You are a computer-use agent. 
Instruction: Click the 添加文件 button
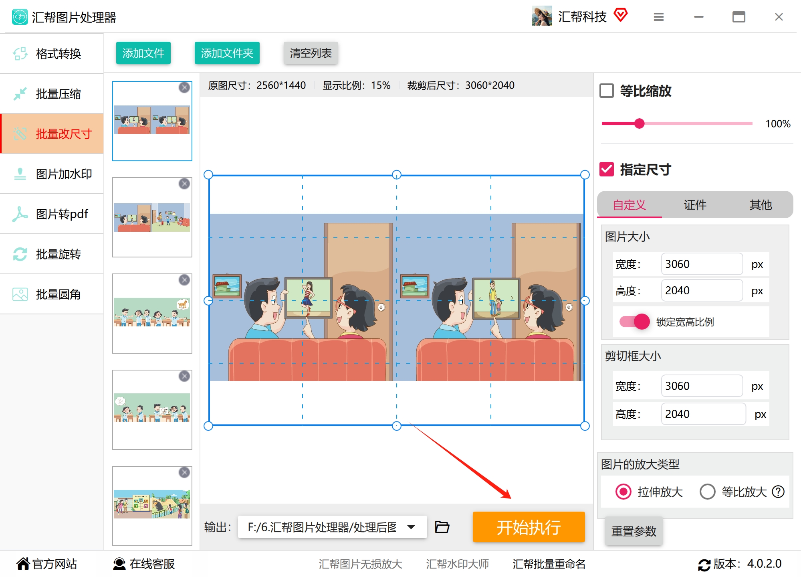[143, 53]
